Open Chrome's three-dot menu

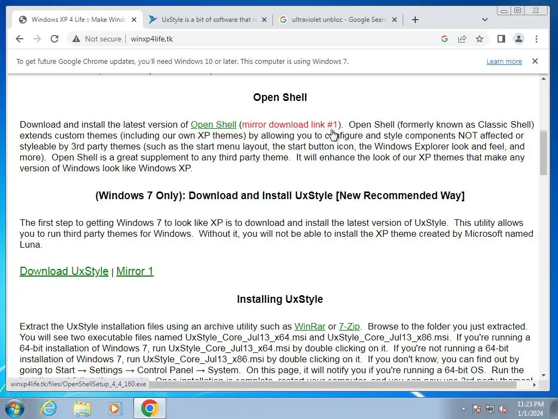pyautogui.click(x=536, y=39)
